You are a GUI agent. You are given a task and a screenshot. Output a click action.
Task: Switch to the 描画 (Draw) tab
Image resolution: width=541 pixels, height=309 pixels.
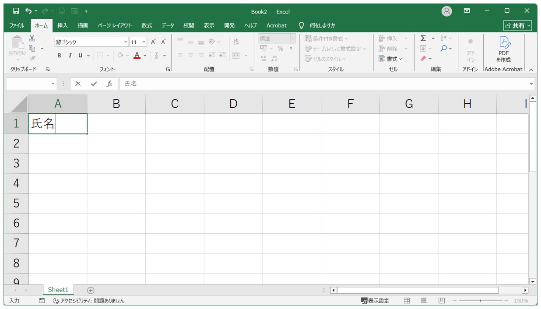click(x=83, y=25)
